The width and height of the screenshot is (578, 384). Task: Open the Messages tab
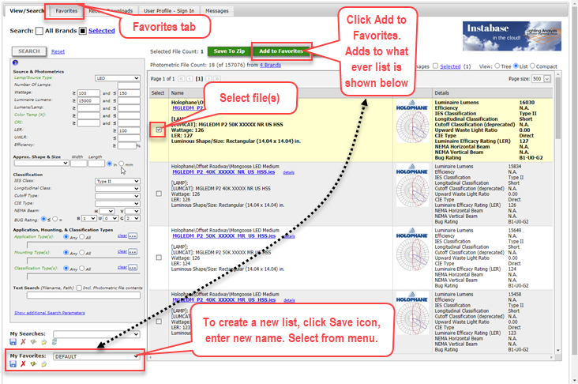pyautogui.click(x=216, y=11)
